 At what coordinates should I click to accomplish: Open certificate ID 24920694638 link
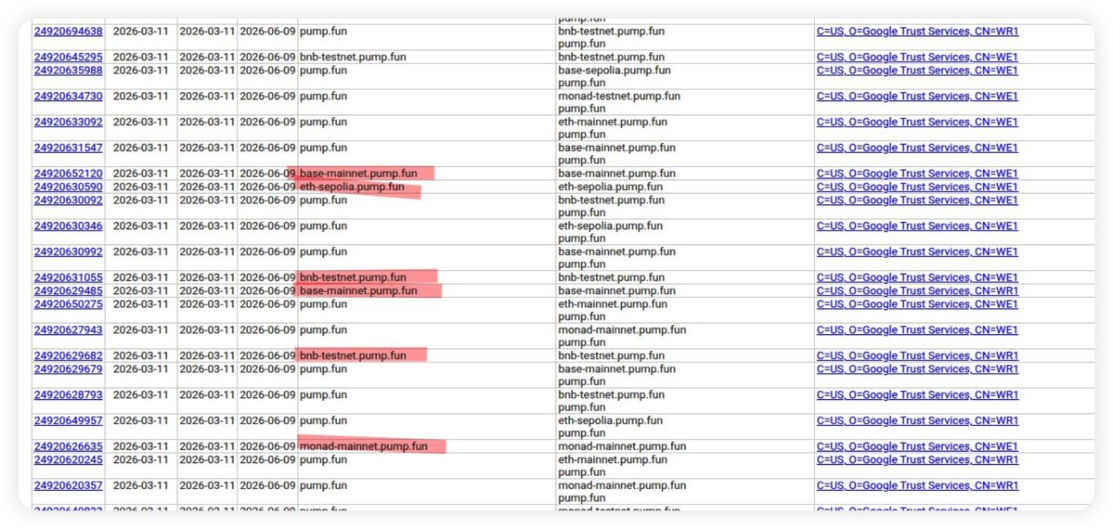tap(69, 32)
